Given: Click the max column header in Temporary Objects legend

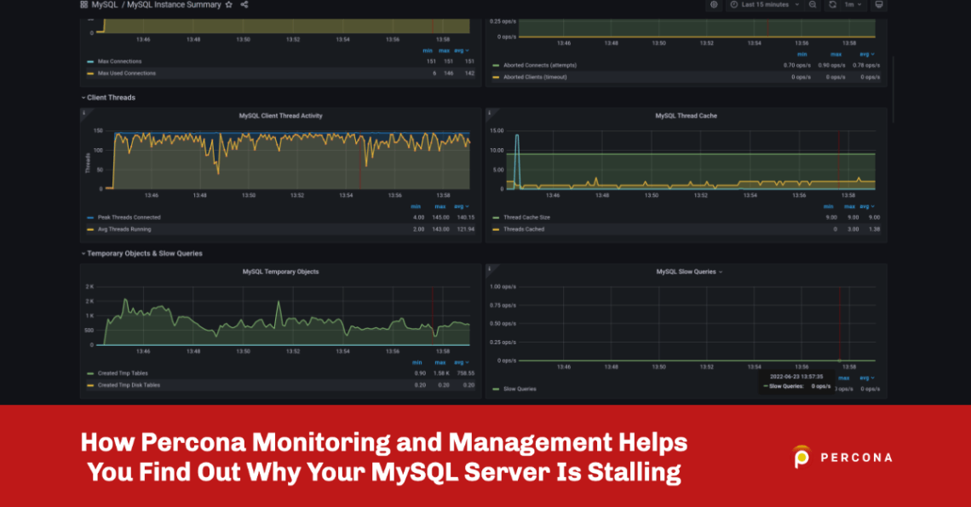Looking at the screenshot, I should [440, 361].
